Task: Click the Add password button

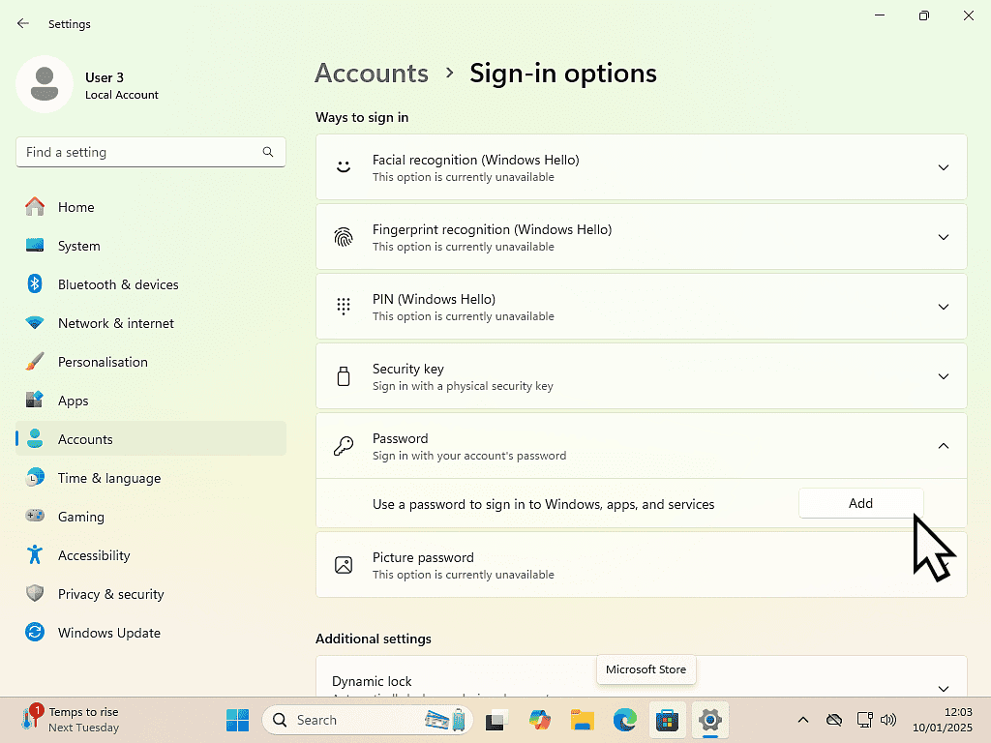Action: click(860, 503)
